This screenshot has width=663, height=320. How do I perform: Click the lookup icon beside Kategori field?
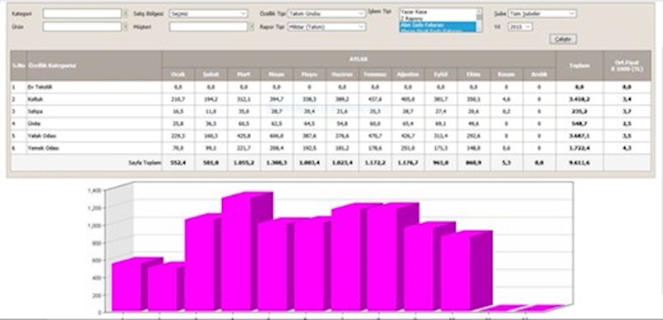[126, 14]
